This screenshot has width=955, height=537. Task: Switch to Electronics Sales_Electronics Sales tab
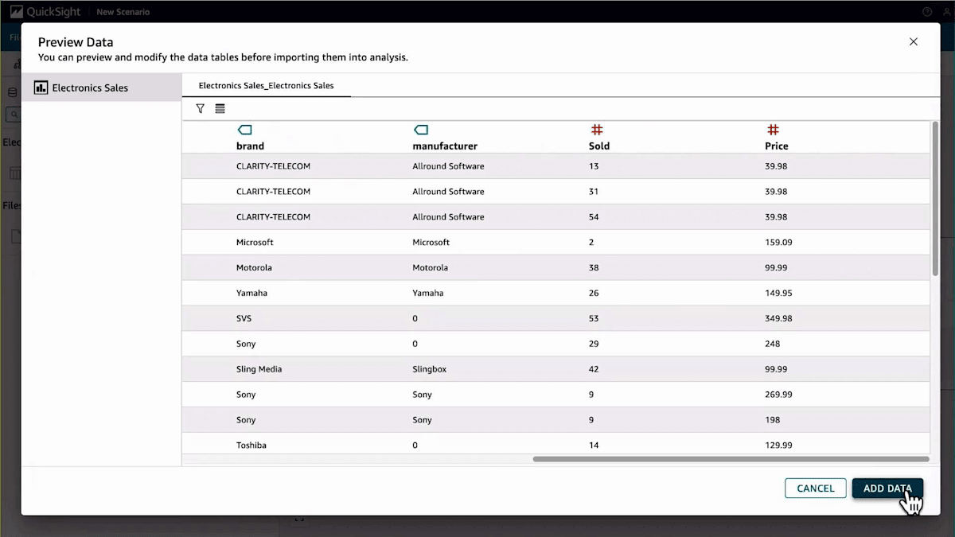pos(266,85)
